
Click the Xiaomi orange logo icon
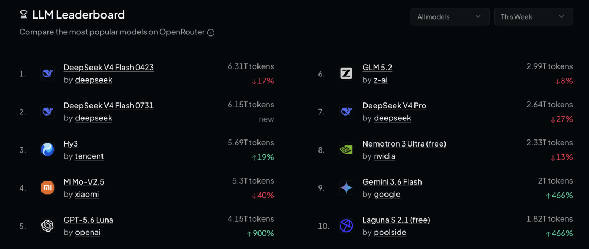(47, 188)
